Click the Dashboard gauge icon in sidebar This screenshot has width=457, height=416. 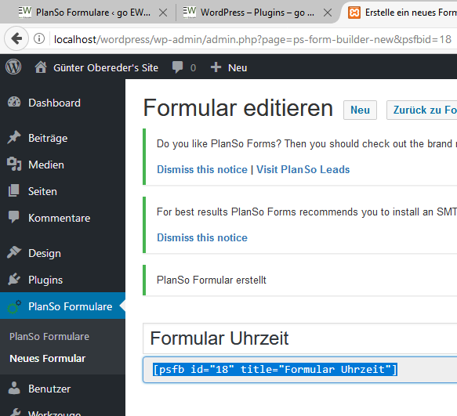tap(14, 103)
